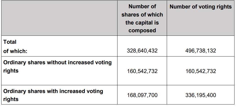
Task: Click the 160,542,732 value in shares column
Action: point(142,71)
